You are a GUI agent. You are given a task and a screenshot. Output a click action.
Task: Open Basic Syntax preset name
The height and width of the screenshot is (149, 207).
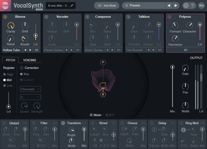[x=94, y=50]
